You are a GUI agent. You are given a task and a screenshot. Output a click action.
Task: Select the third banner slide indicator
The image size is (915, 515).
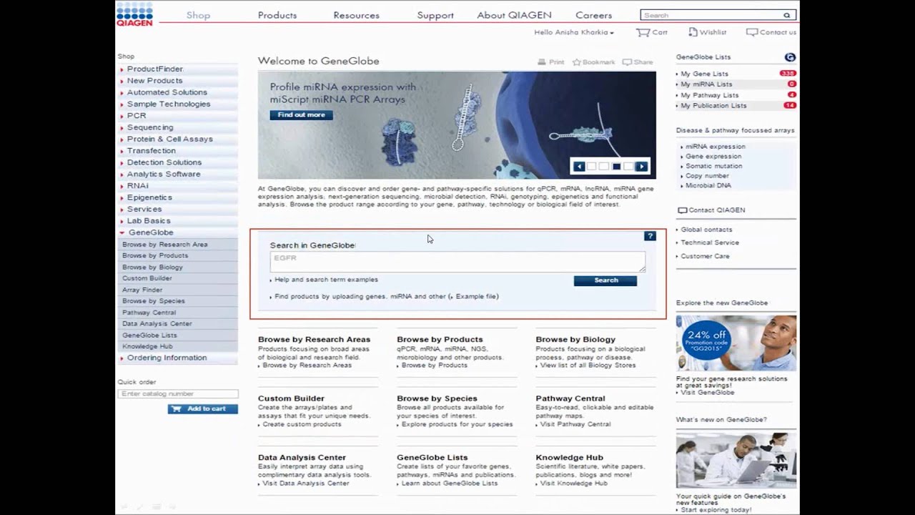(616, 167)
